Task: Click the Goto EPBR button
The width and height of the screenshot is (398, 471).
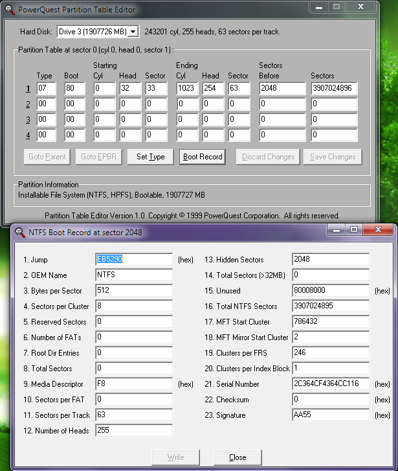Action: pyautogui.click(x=98, y=157)
